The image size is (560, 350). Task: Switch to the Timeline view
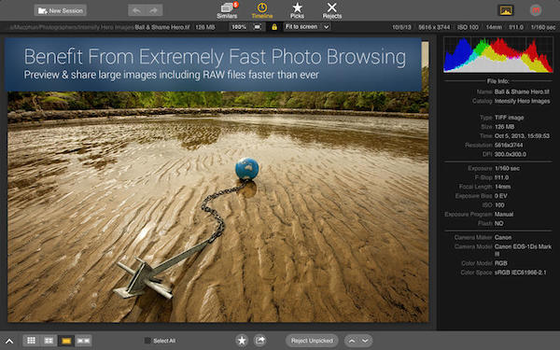coord(261,10)
